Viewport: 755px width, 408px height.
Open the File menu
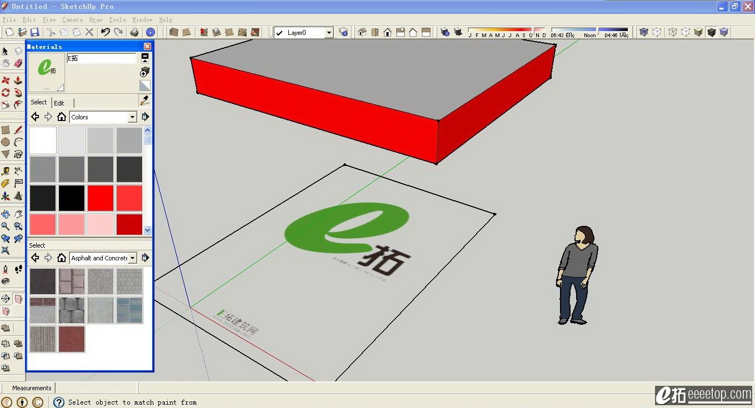[x=9, y=19]
